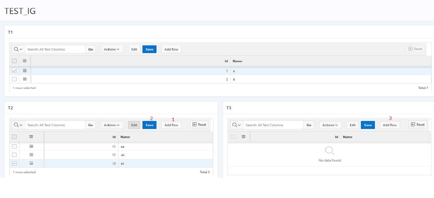Select T1 Name cell "a"
Screen dimensions: 434x198
click(331, 70)
